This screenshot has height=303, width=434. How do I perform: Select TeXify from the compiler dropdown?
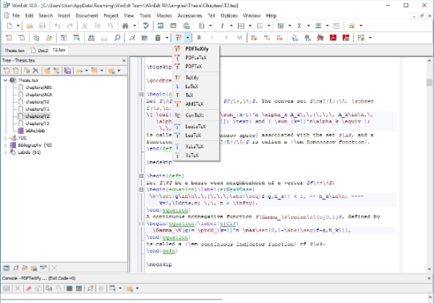point(196,78)
